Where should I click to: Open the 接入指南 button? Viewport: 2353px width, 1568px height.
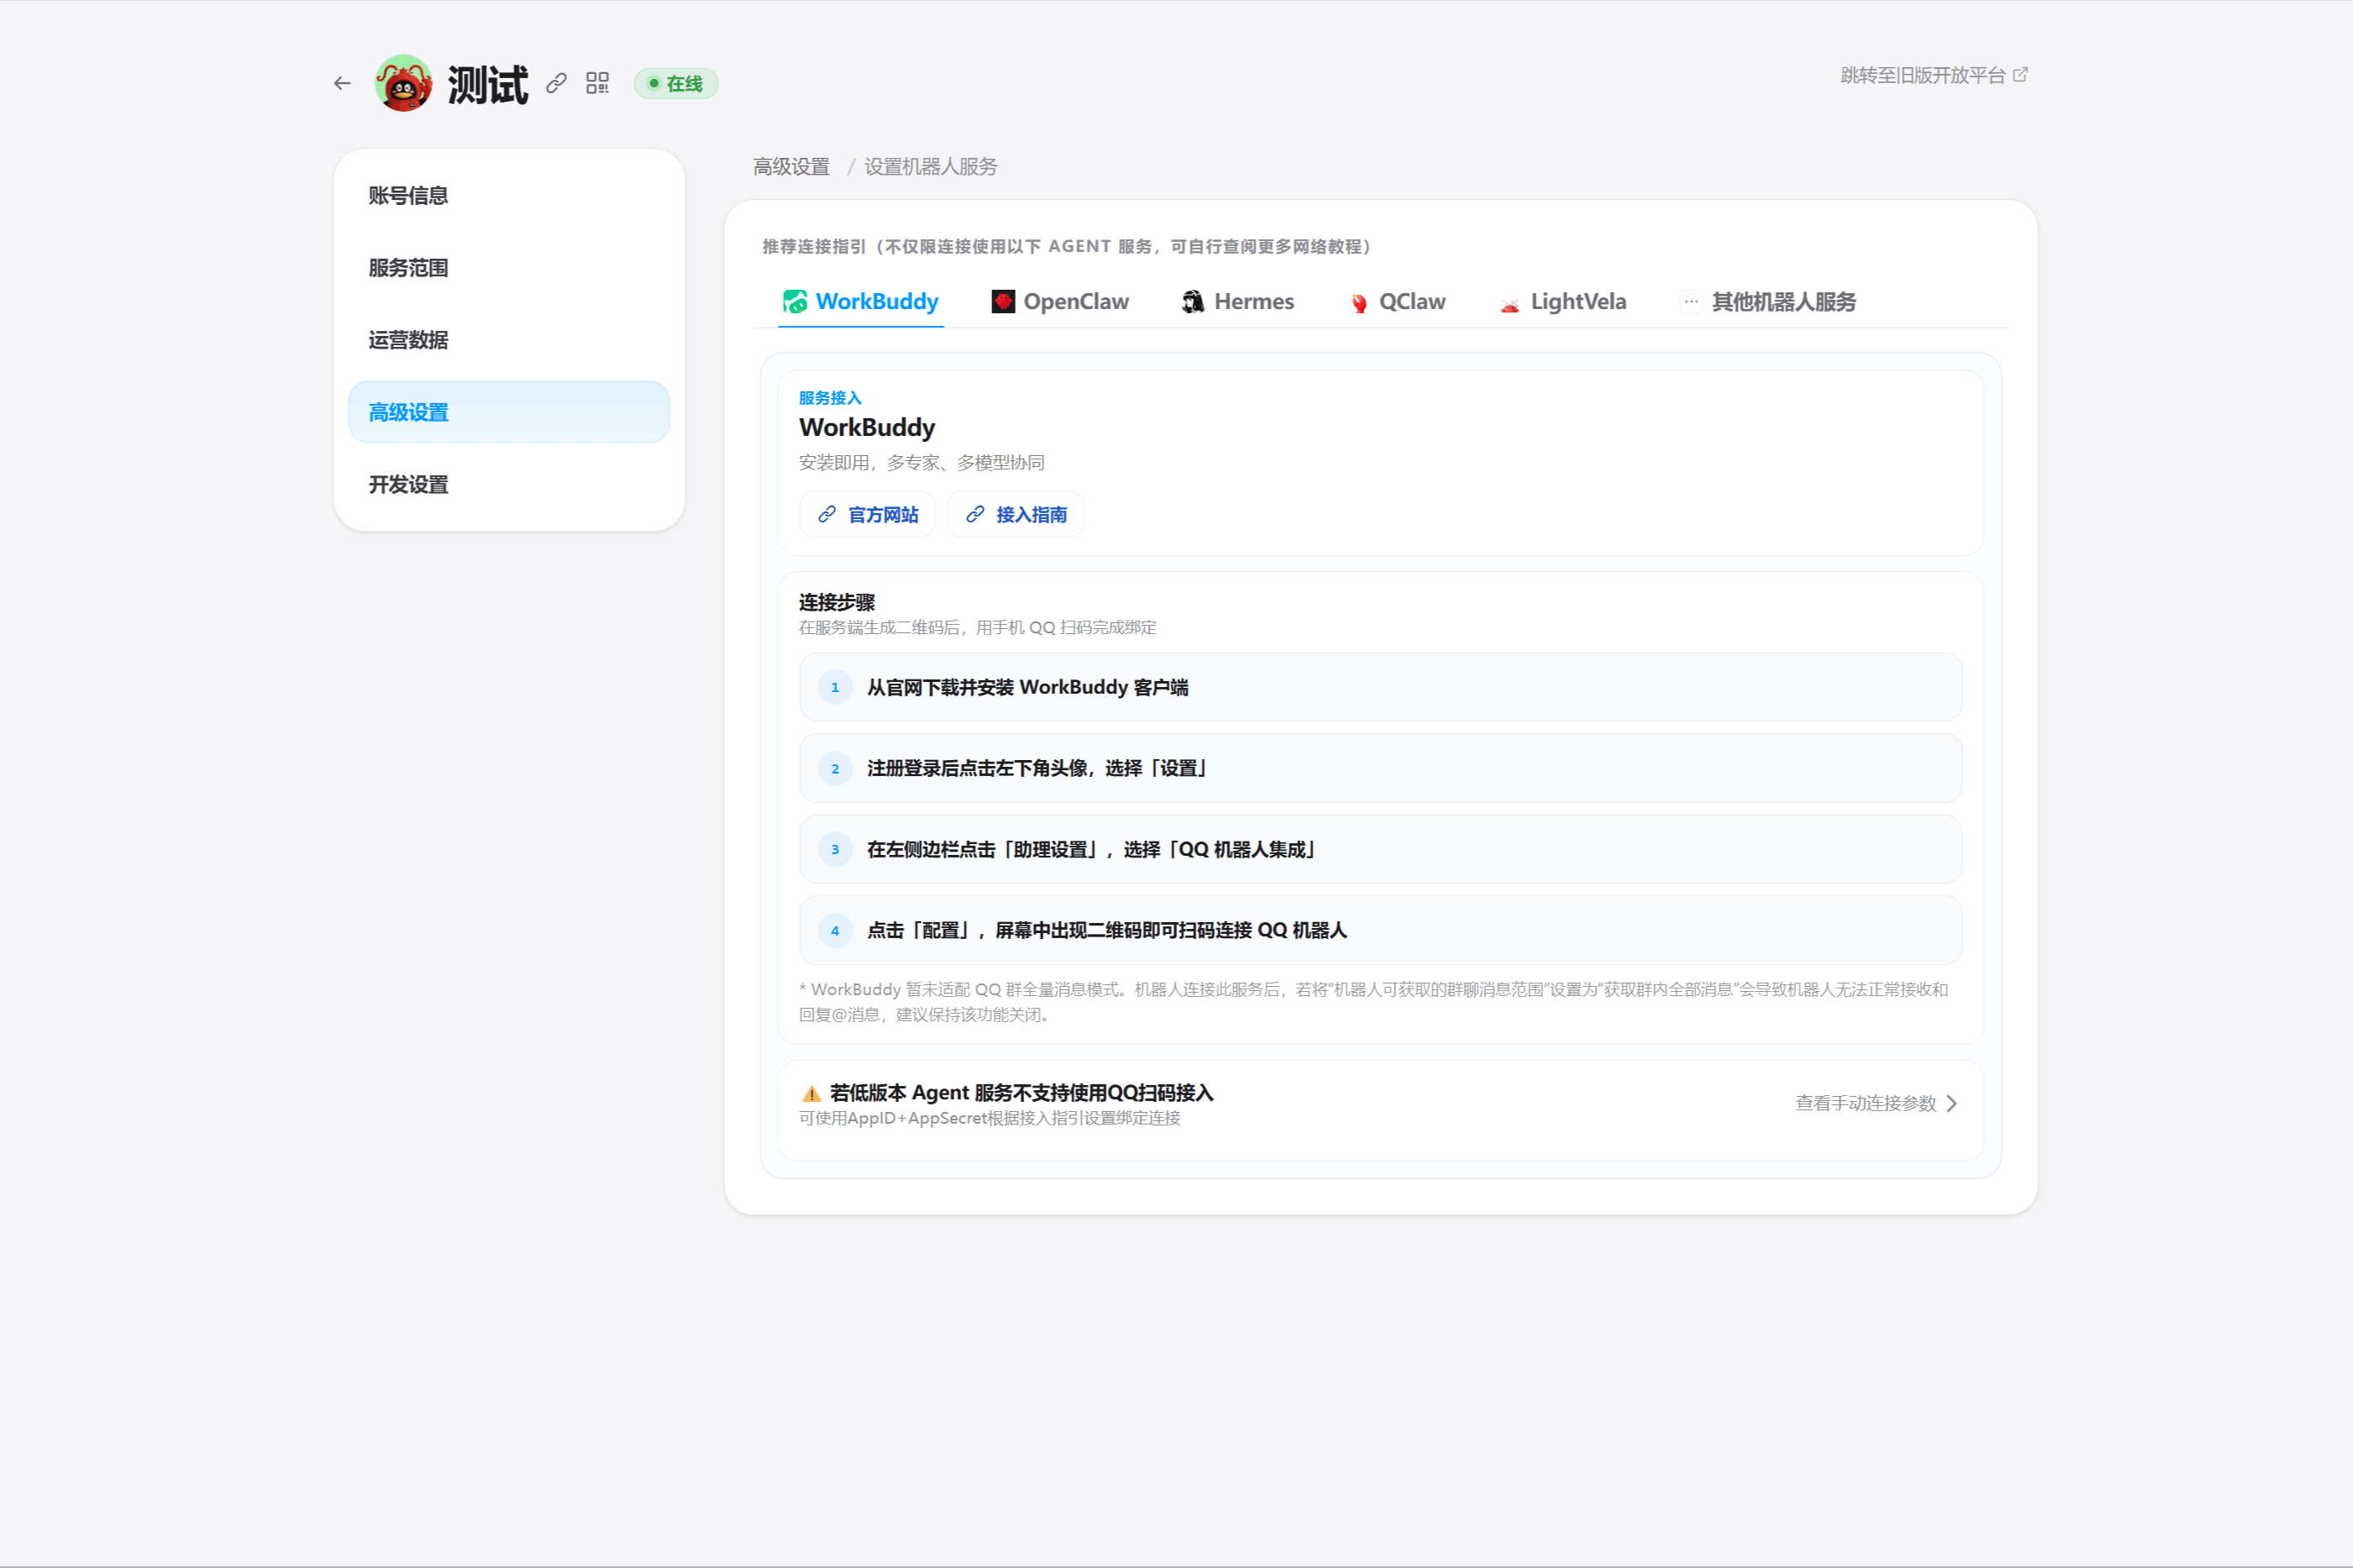[x=1016, y=514]
